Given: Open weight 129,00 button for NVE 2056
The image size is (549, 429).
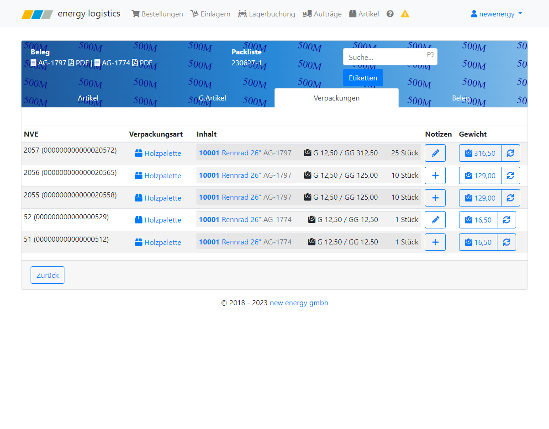Looking at the screenshot, I should click(x=480, y=175).
